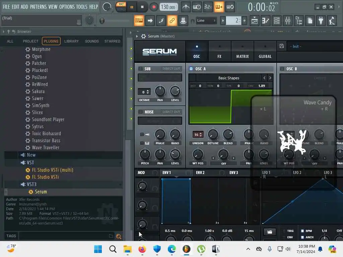Collapse the VST3 folder in browser
343x257 pixels.
click(x=31, y=184)
